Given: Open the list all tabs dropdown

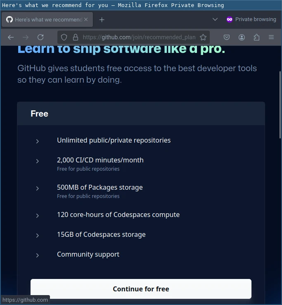Looking at the screenshot, I should pyautogui.click(x=215, y=19).
